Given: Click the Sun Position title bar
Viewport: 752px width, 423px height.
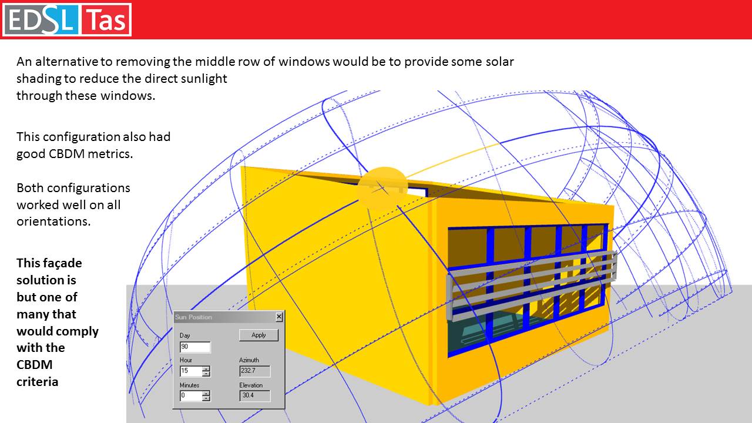Looking at the screenshot, I should 223,317.
